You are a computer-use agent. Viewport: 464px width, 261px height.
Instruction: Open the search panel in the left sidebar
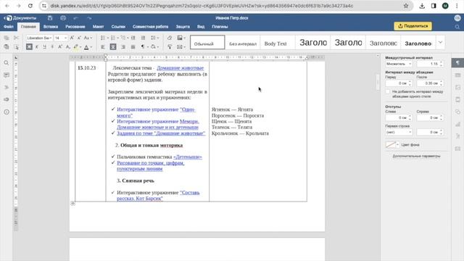[7, 63]
